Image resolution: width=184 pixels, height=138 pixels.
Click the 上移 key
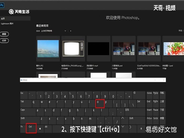[162, 104]
